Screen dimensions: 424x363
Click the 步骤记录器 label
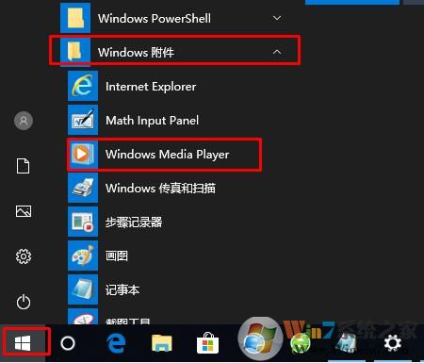[x=134, y=223]
